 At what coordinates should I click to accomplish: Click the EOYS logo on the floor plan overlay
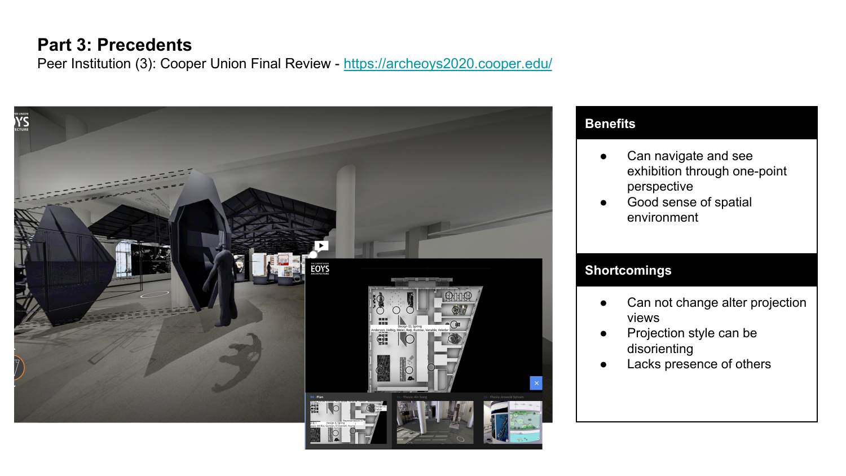pyautogui.click(x=320, y=269)
